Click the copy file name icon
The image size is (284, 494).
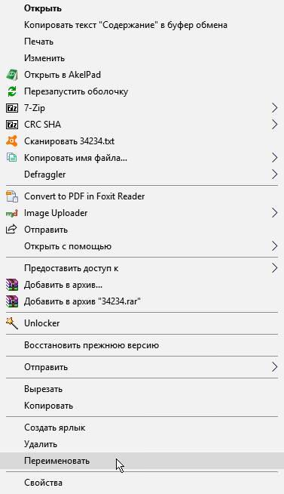tap(12, 158)
